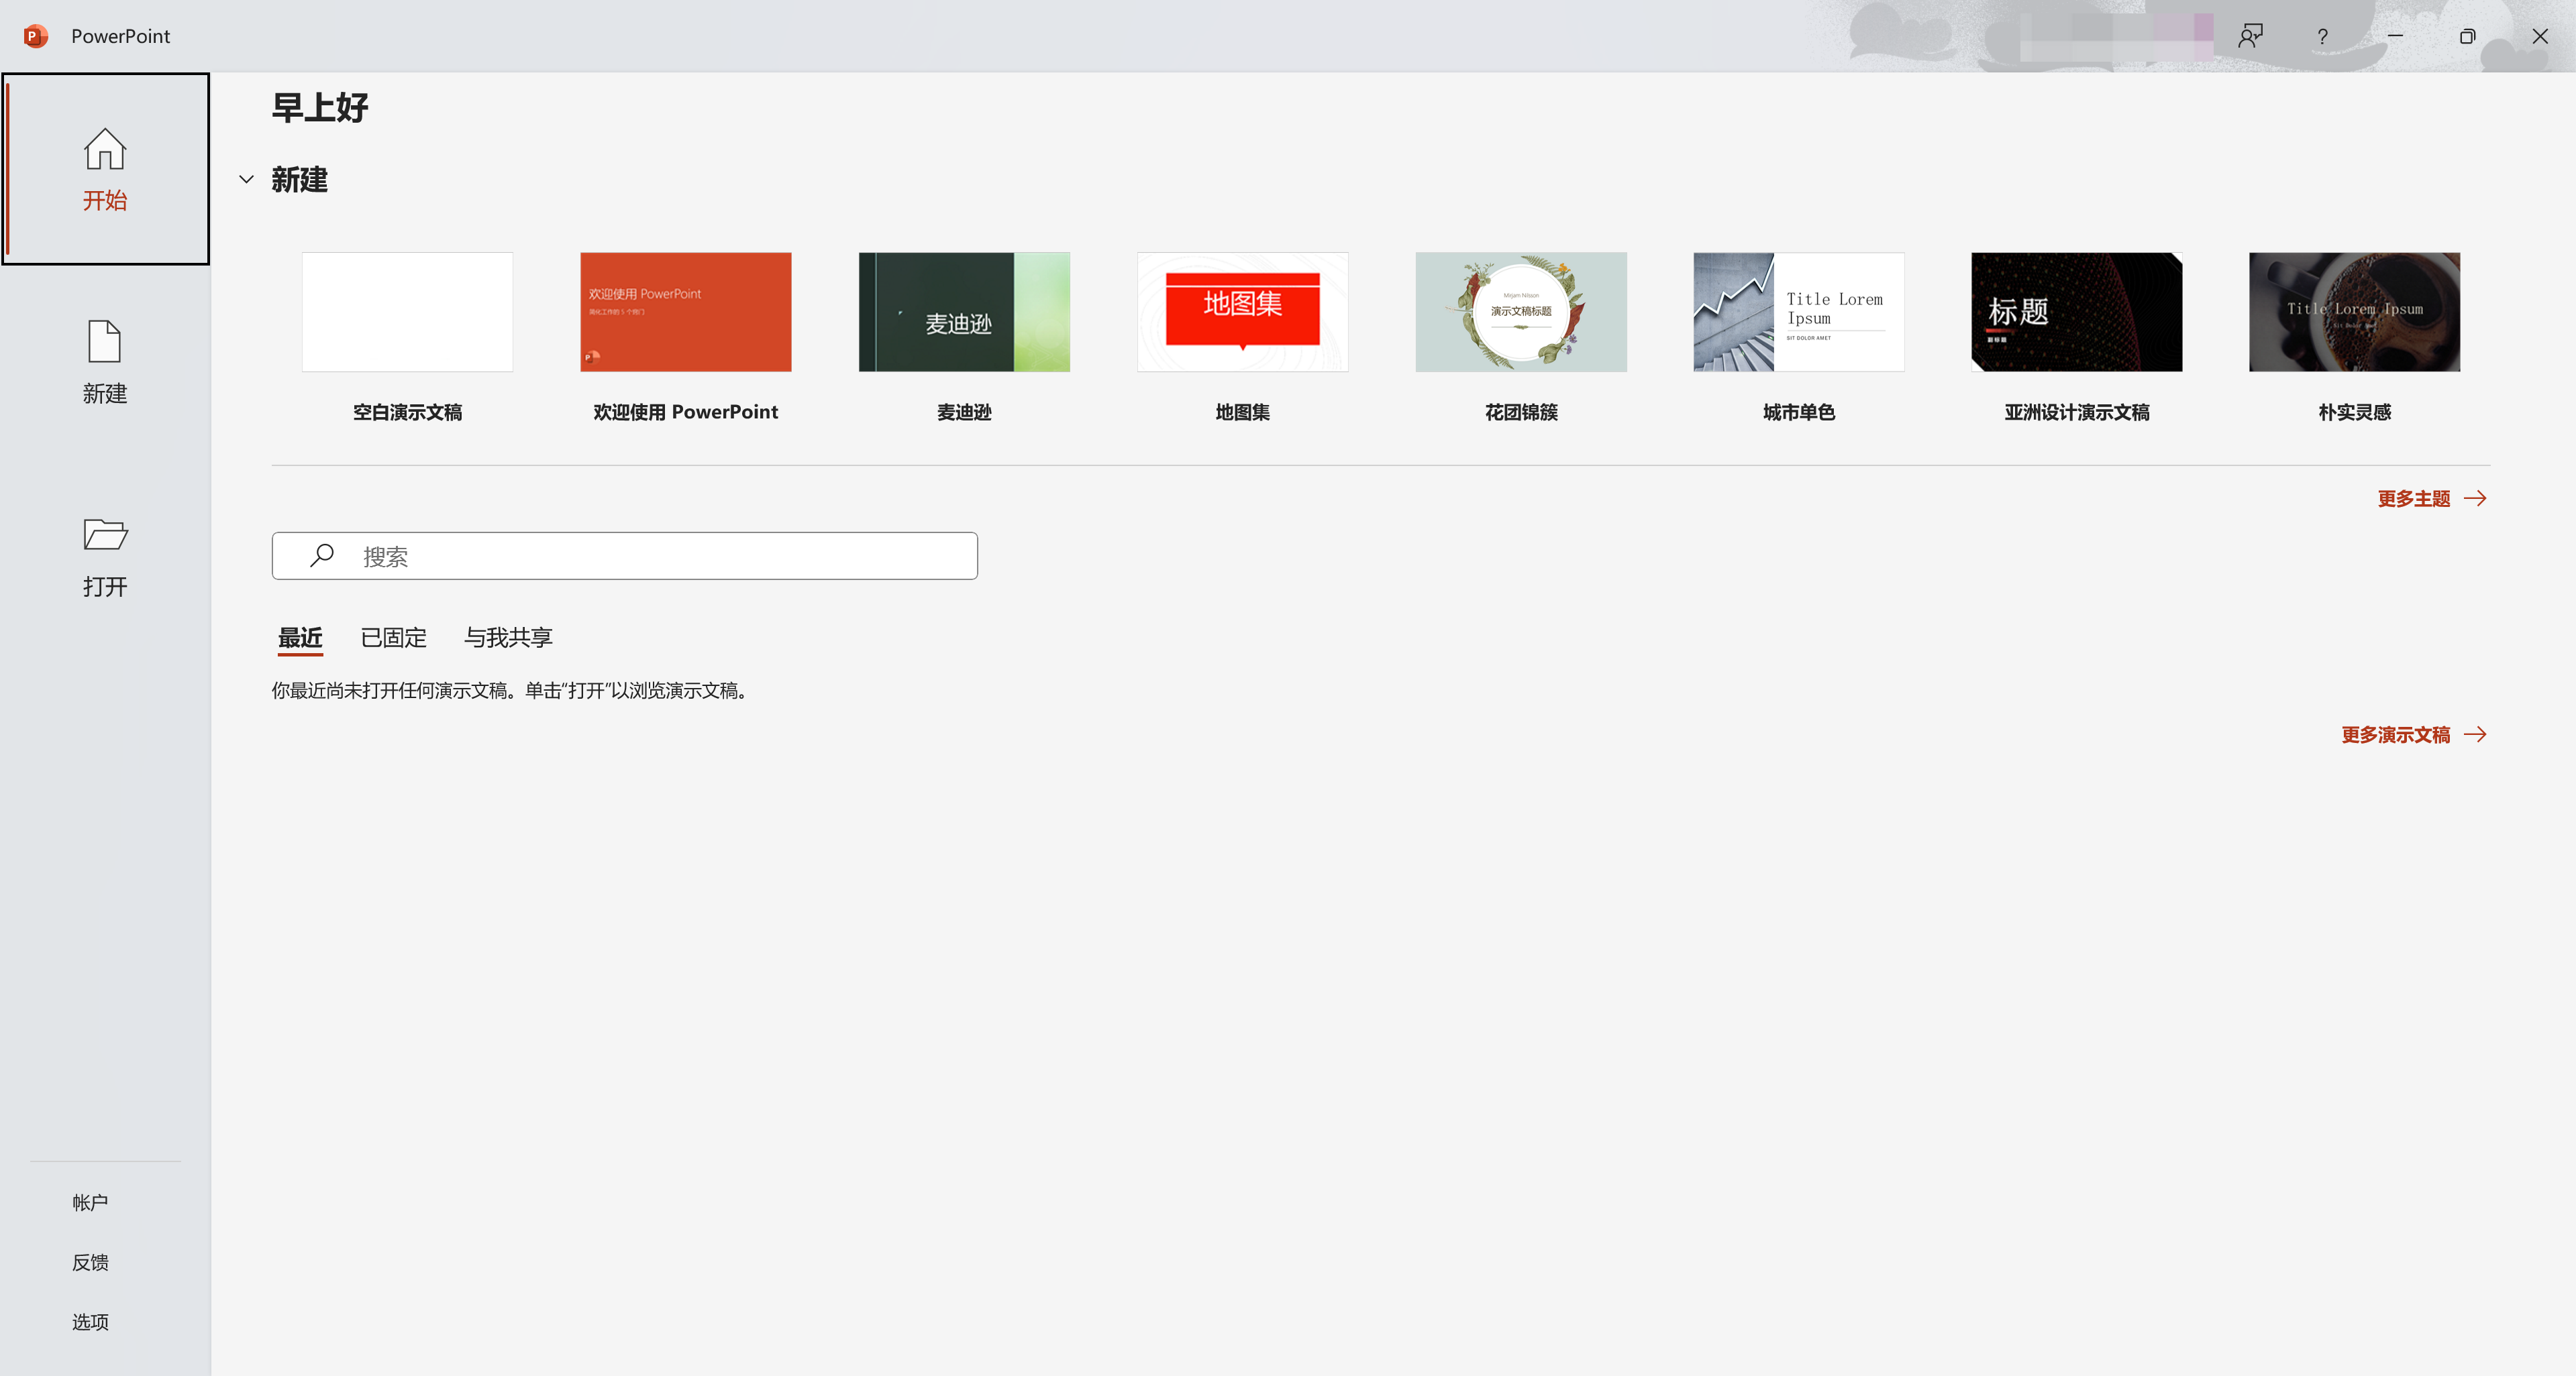Select the 最近 tab
Viewport: 2576px width, 1376px height.
pyautogui.click(x=299, y=638)
